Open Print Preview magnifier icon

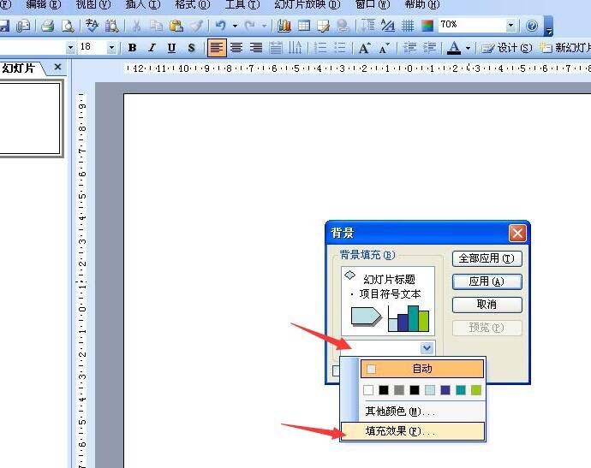pyautogui.click(x=68, y=26)
